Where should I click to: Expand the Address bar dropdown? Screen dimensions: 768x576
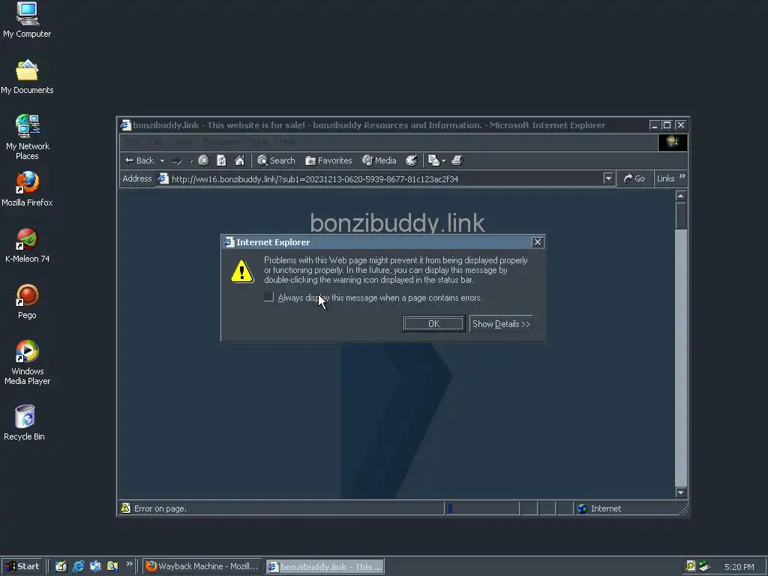(608, 178)
